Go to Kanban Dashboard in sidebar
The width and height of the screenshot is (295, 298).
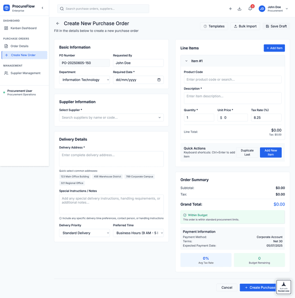tap(24, 28)
